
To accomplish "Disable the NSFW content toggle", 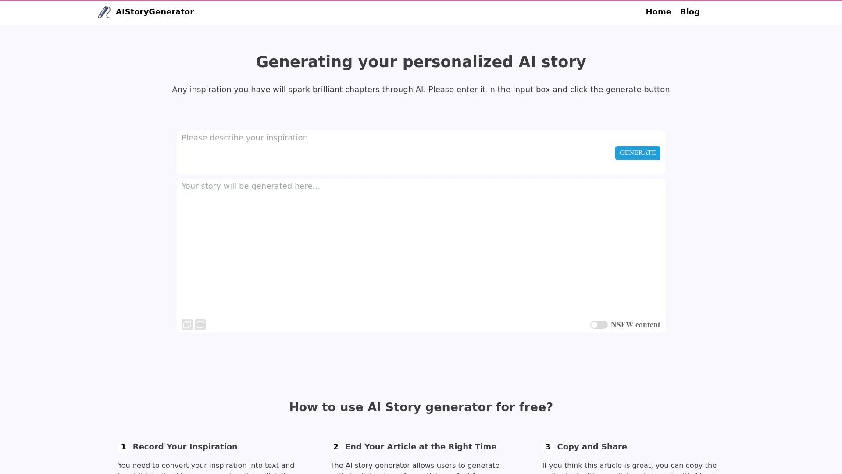I will coord(599,324).
